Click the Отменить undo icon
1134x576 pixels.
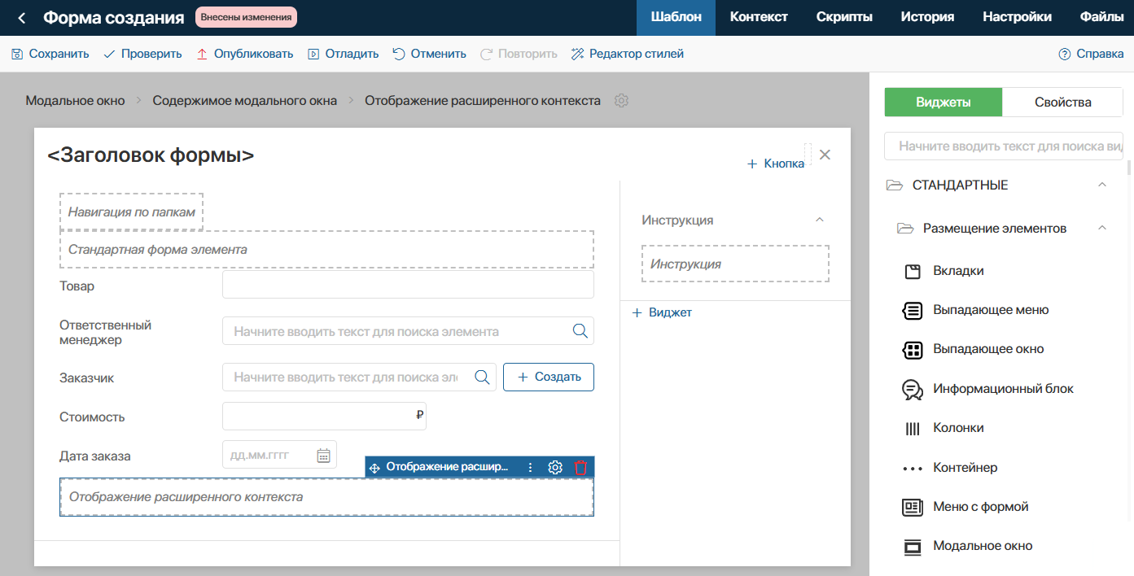(x=399, y=54)
